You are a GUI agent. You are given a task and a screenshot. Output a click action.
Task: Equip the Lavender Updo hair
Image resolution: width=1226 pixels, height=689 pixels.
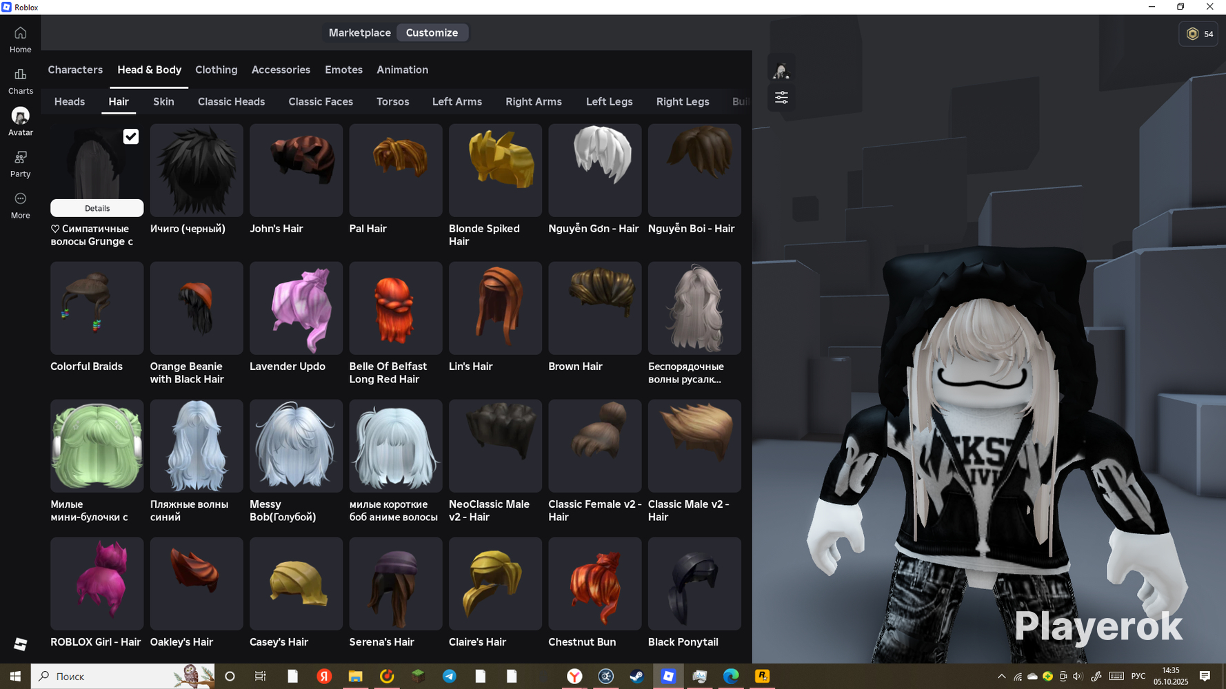point(297,308)
